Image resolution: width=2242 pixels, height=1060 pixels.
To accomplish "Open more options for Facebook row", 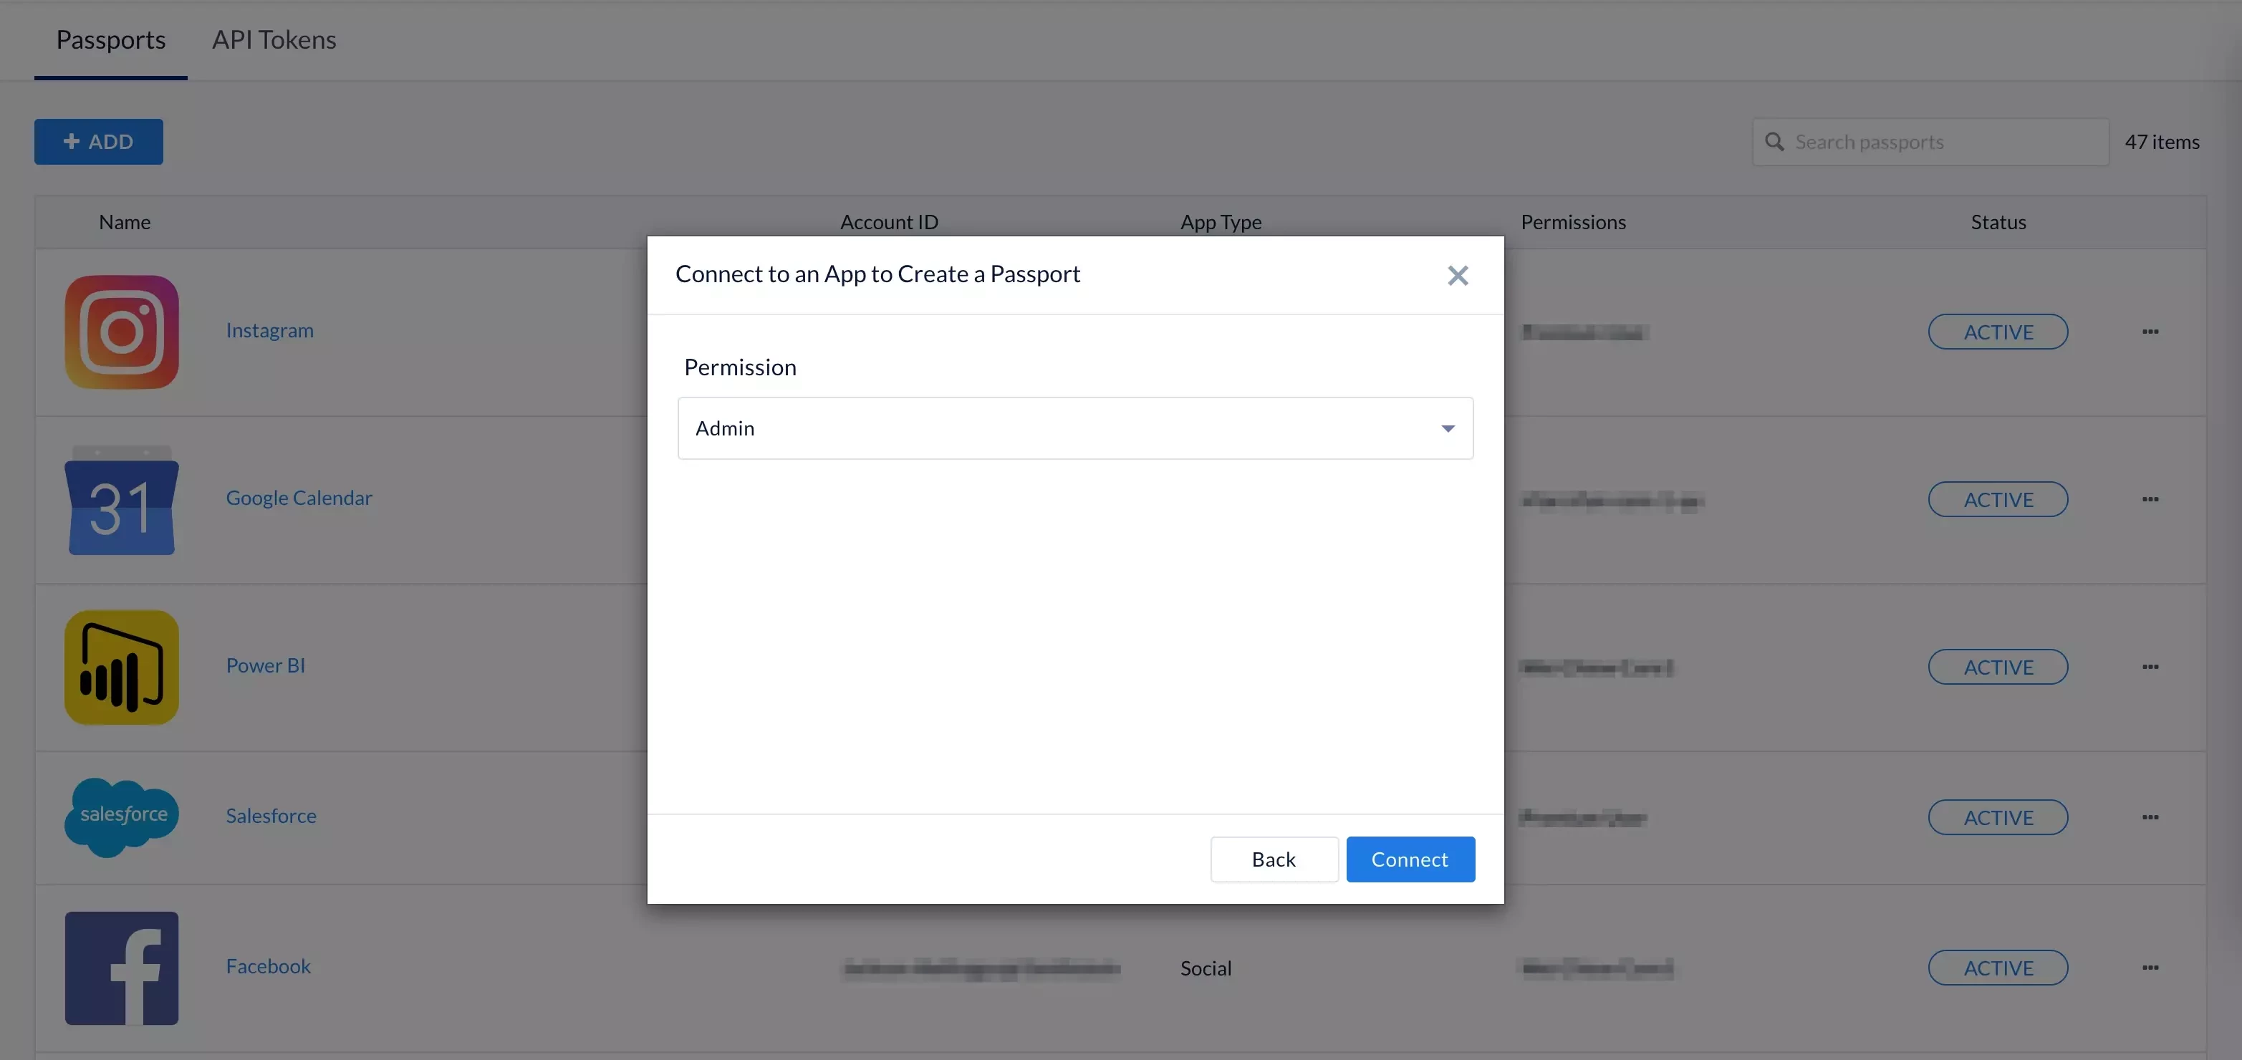I will pyautogui.click(x=2150, y=967).
